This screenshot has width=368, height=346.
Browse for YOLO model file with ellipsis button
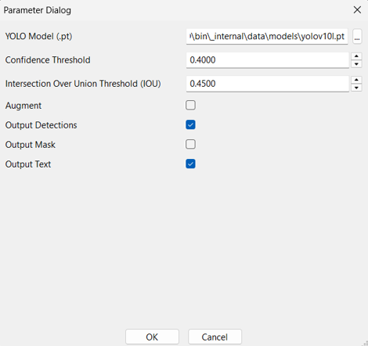click(x=357, y=36)
